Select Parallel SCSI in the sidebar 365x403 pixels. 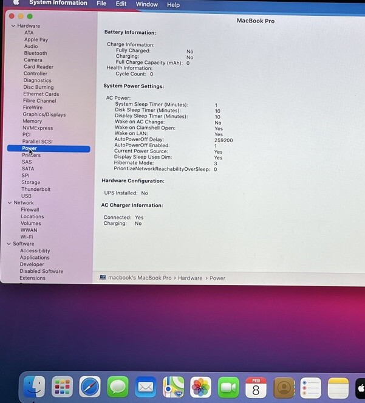point(37,142)
